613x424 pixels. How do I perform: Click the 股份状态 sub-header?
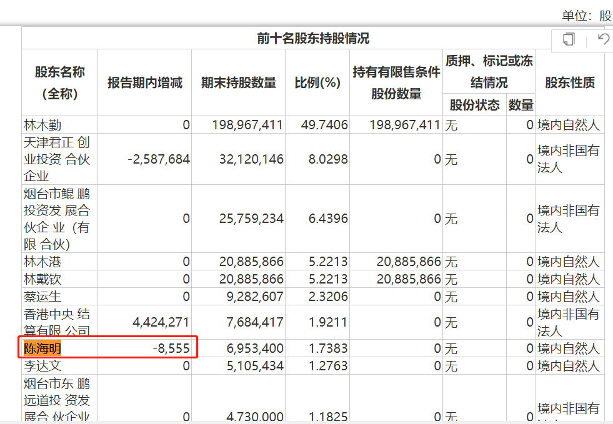coord(474,105)
